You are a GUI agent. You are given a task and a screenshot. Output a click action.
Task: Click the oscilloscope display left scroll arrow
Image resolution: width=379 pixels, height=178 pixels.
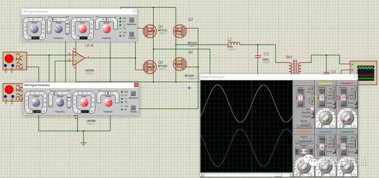pyautogui.click(x=202, y=174)
